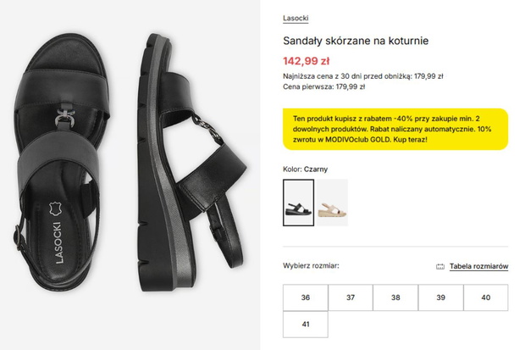Click the 142,99 zł sale price
525x350 pixels.
[x=307, y=61]
